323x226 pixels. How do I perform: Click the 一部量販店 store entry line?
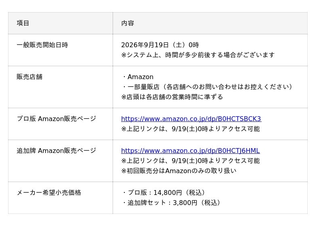pos(207,87)
